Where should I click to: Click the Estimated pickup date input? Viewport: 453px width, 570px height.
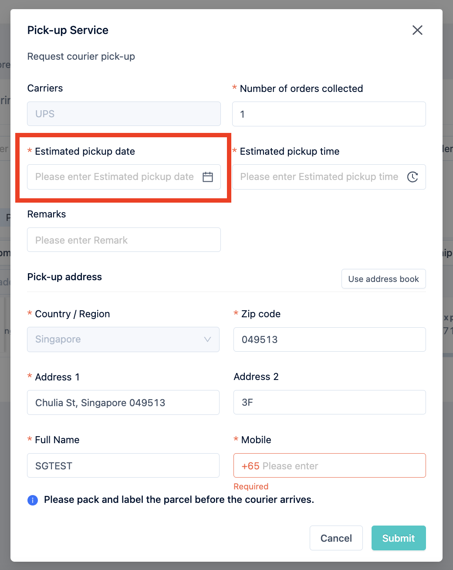(113, 177)
